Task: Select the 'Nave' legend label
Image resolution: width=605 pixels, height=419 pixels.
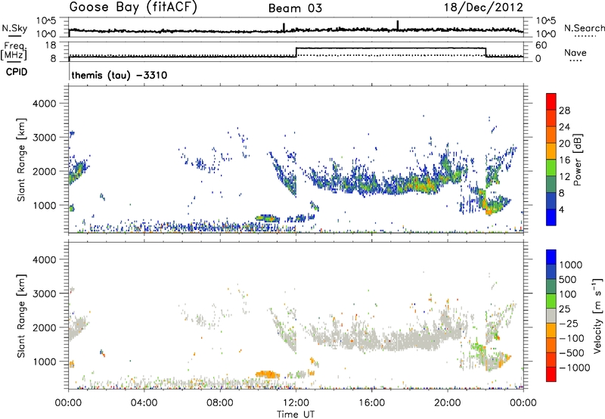Action: (576, 52)
